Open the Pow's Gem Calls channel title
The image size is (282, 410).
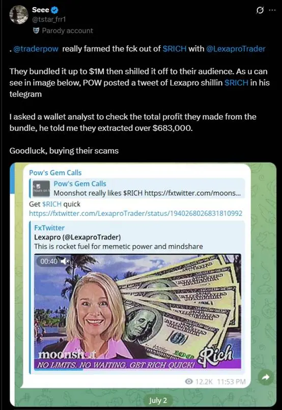pyautogui.click(x=55, y=173)
